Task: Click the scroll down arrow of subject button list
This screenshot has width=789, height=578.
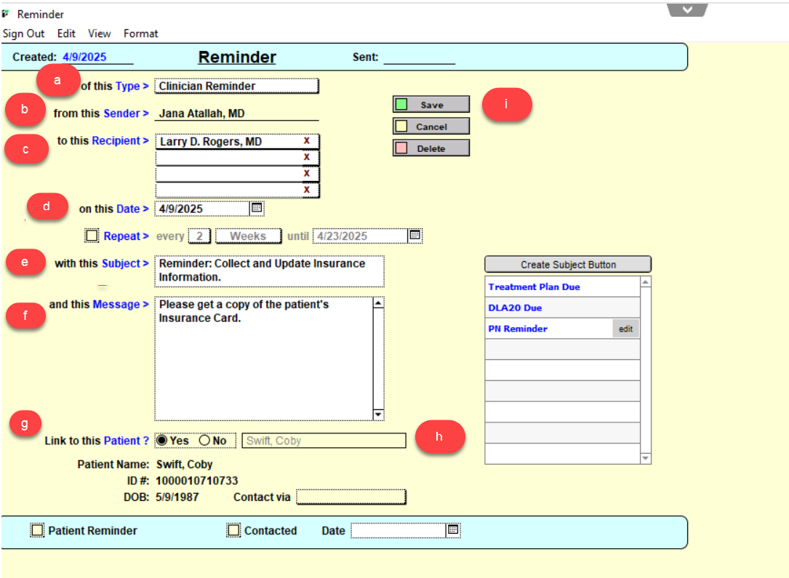Action: pos(645,458)
